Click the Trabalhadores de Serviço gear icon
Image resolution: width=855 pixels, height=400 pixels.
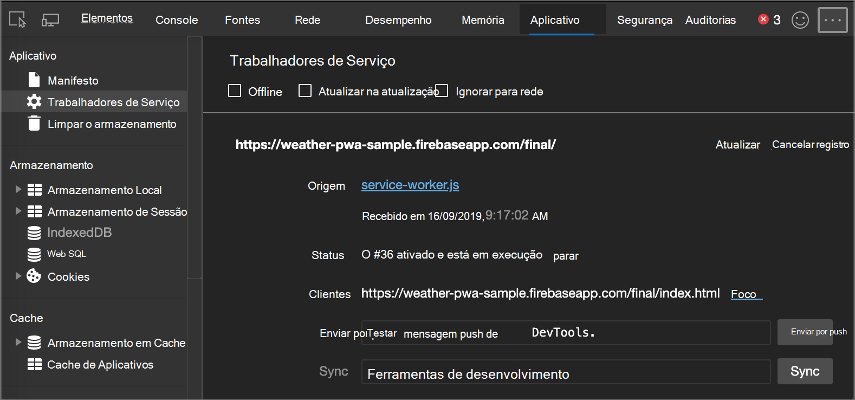click(x=34, y=101)
